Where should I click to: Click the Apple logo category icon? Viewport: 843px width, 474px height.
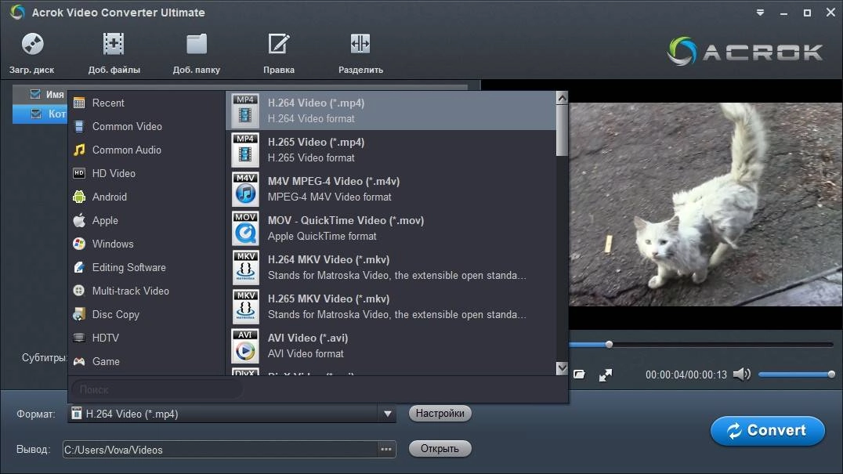pyautogui.click(x=79, y=220)
